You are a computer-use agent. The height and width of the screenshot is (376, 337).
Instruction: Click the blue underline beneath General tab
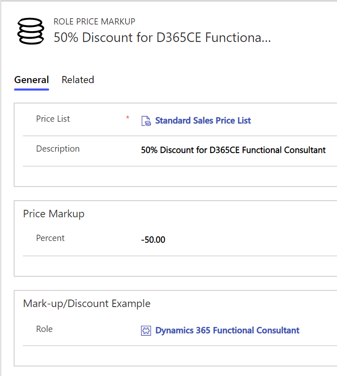tap(32, 89)
